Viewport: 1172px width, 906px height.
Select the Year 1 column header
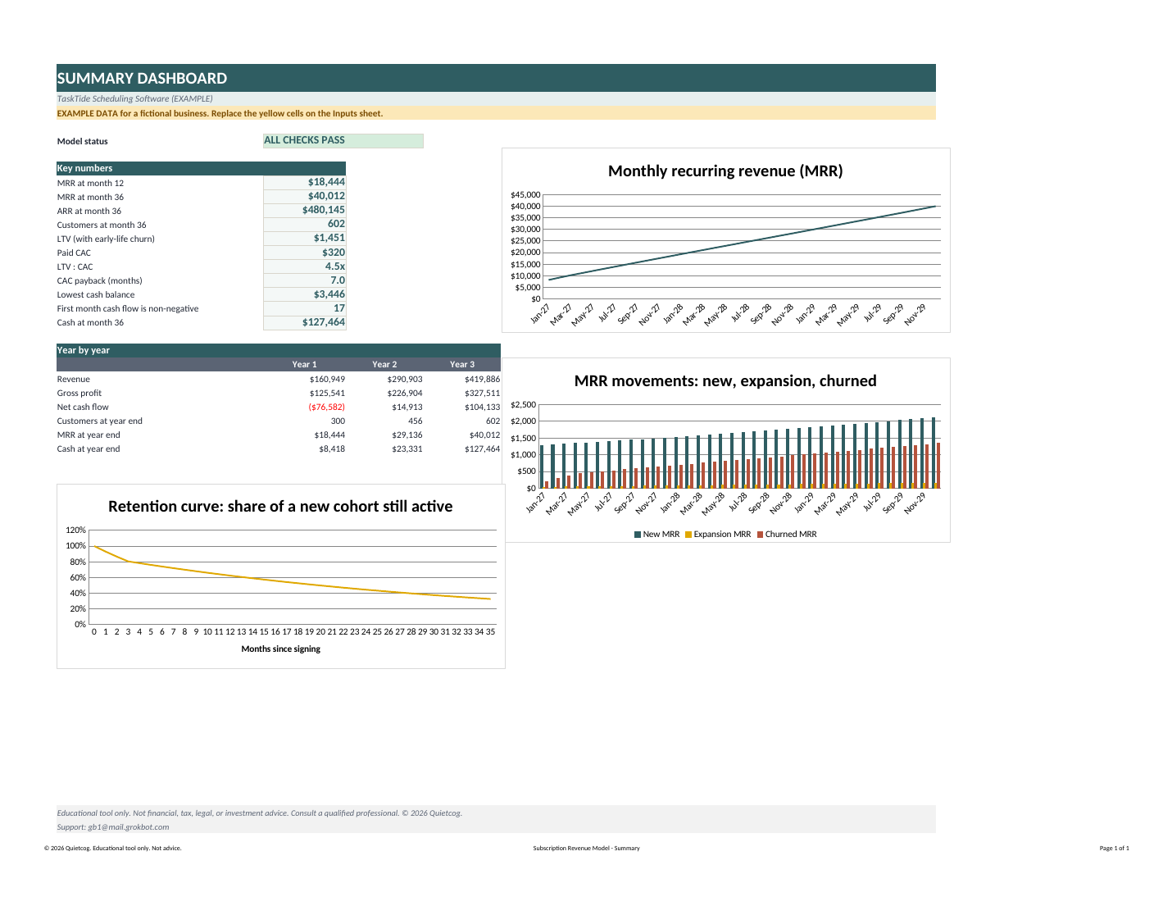[304, 365]
